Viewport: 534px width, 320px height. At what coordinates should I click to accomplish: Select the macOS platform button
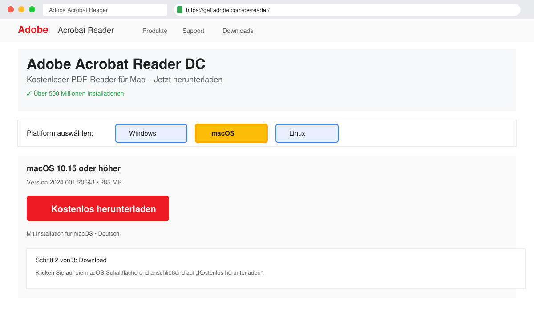[x=231, y=133]
